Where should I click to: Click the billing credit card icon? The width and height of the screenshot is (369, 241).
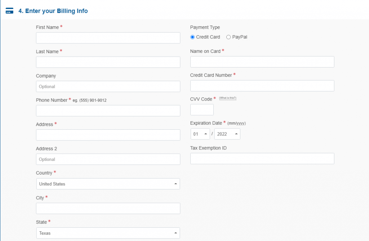coord(9,11)
